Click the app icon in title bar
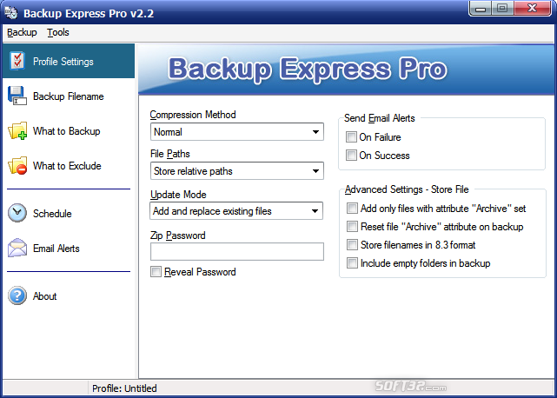This screenshot has height=398, width=557. pos(10,13)
